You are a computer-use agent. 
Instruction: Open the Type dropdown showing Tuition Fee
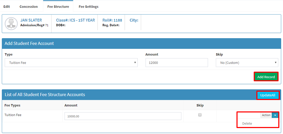pos(71,63)
